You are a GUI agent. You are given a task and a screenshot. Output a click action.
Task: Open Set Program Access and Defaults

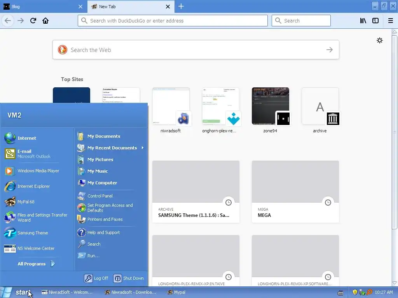click(x=111, y=208)
